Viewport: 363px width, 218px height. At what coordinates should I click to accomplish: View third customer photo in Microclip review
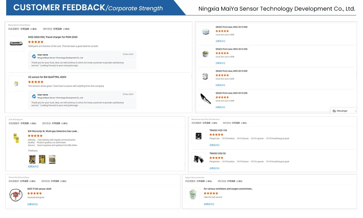(52, 159)
